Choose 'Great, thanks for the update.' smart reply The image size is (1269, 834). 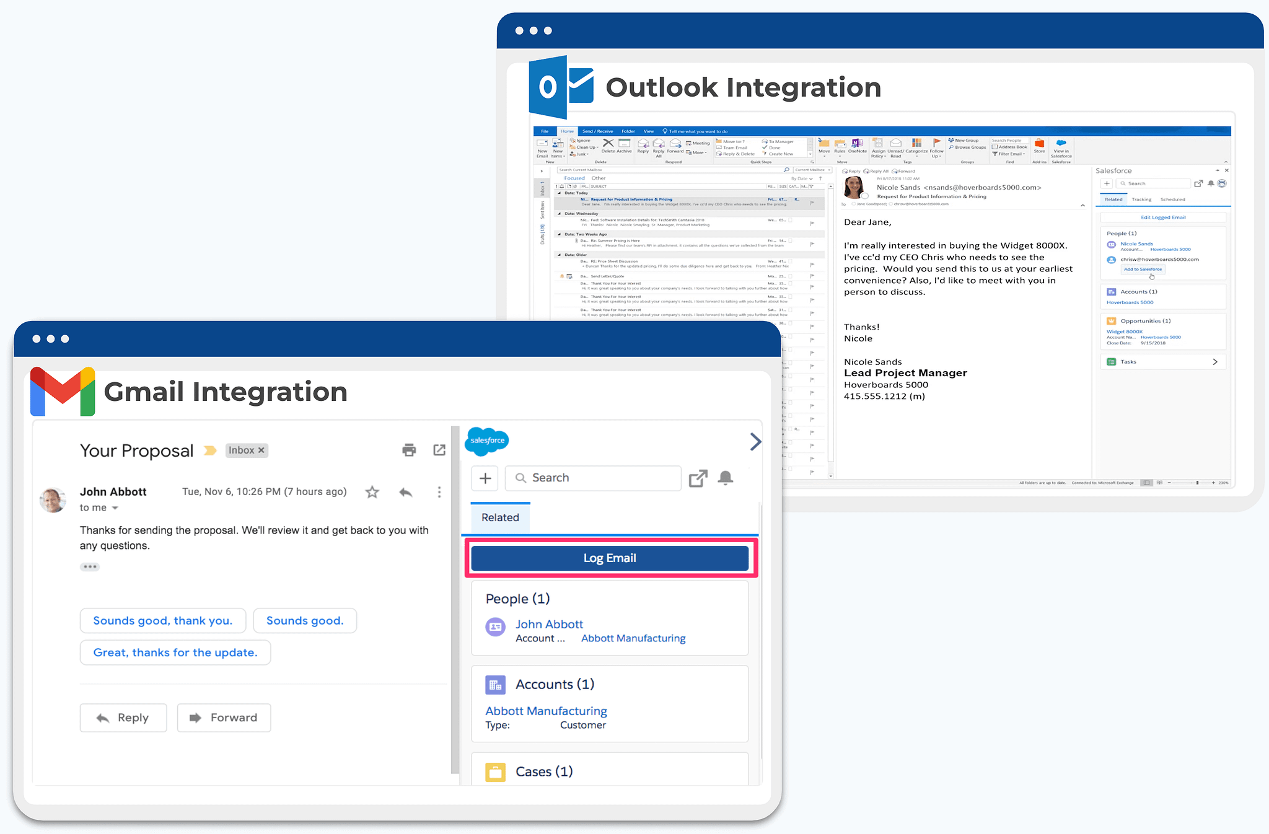click(x=175, y=652)
